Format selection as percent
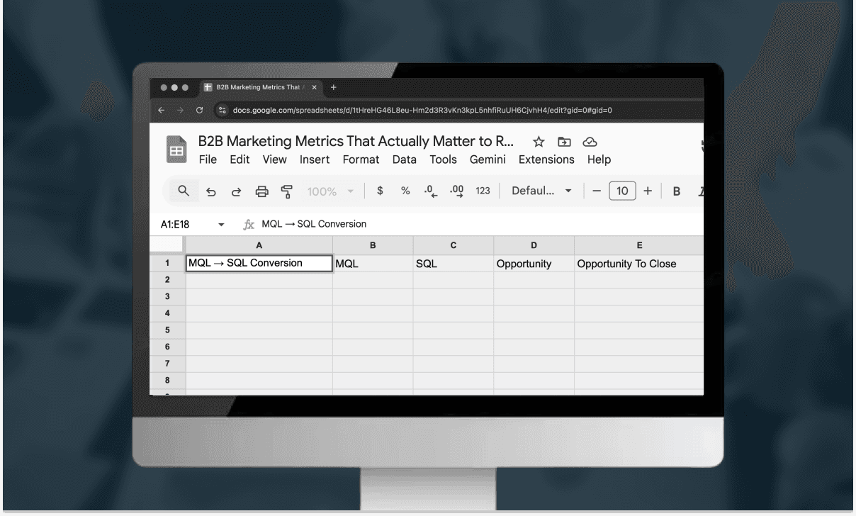This screenshot has height=516, width=856. [x=405, y=191]
